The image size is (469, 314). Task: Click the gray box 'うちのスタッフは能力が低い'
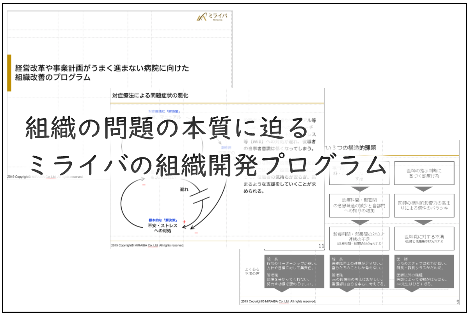424,271
